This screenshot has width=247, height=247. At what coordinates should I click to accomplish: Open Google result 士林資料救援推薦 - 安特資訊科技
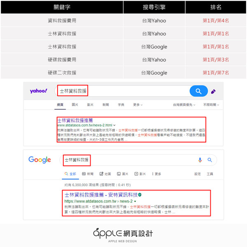point(101,195)
